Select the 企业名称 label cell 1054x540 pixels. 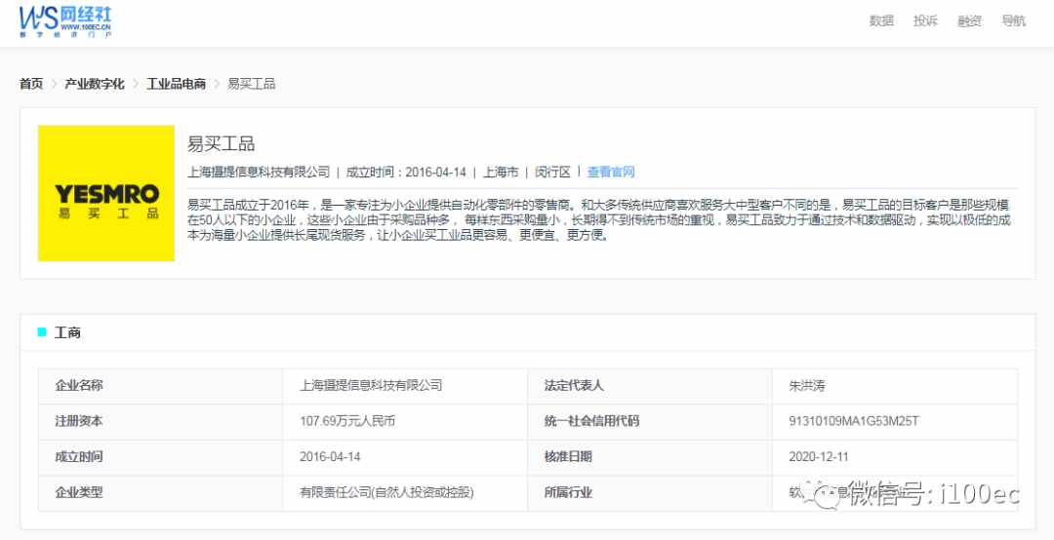[161, 386]
